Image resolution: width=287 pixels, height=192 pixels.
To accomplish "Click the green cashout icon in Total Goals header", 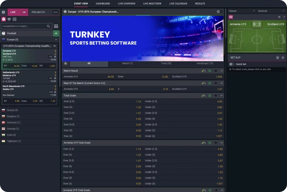I will pos(210,96).
